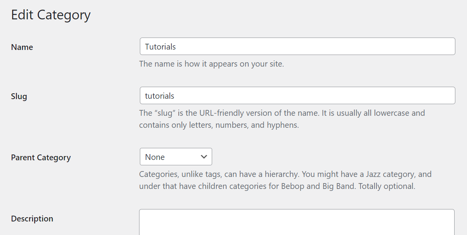
Task: Click the chevron on the Parent Category selector
Action: (204, 156)
